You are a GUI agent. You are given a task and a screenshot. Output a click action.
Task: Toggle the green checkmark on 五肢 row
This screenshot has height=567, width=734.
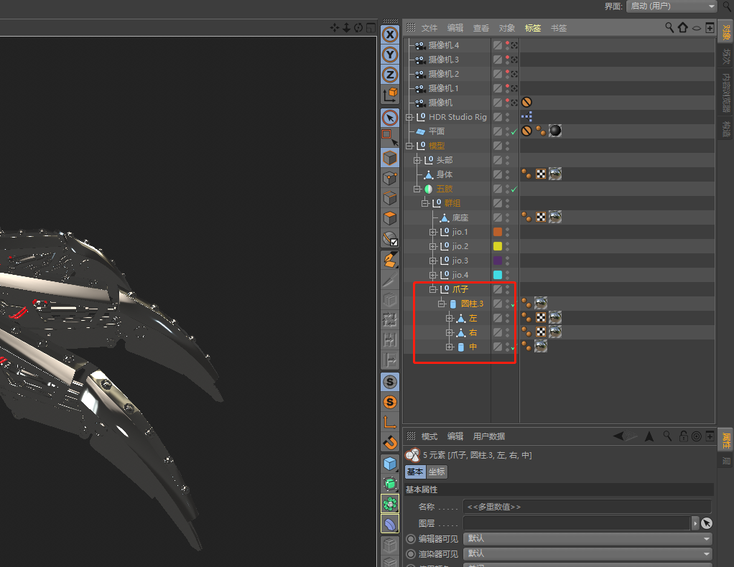tap(514, 189)
